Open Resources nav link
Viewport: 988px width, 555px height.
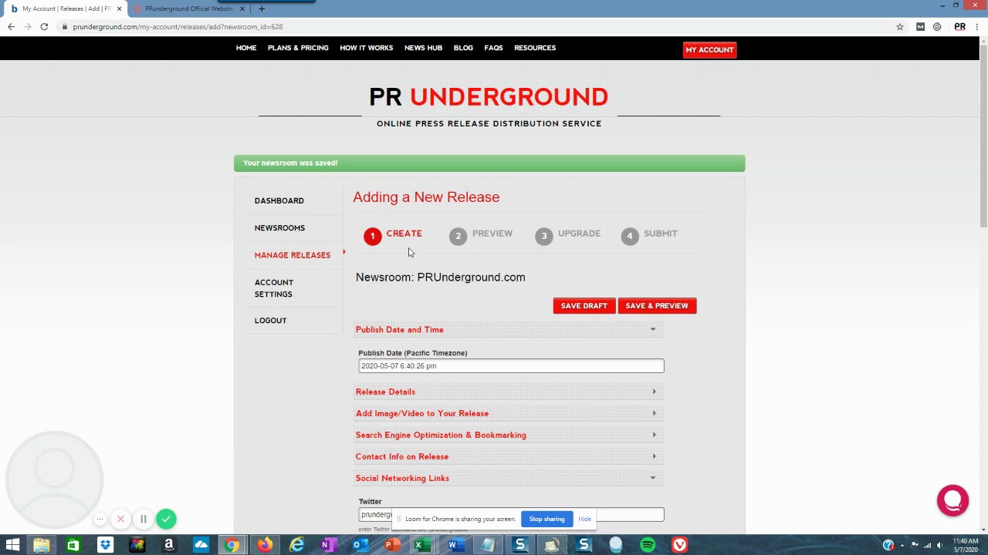point(535,48)
